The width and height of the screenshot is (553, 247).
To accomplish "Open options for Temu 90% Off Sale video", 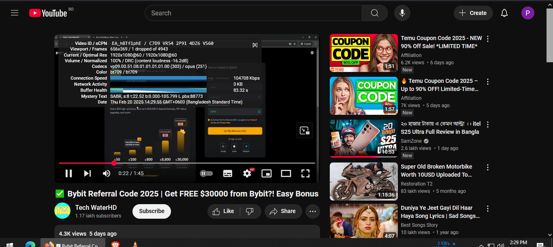I will click(488, 39).
